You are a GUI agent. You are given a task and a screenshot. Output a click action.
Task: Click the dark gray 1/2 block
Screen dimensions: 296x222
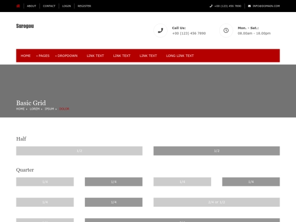point(217,151)
